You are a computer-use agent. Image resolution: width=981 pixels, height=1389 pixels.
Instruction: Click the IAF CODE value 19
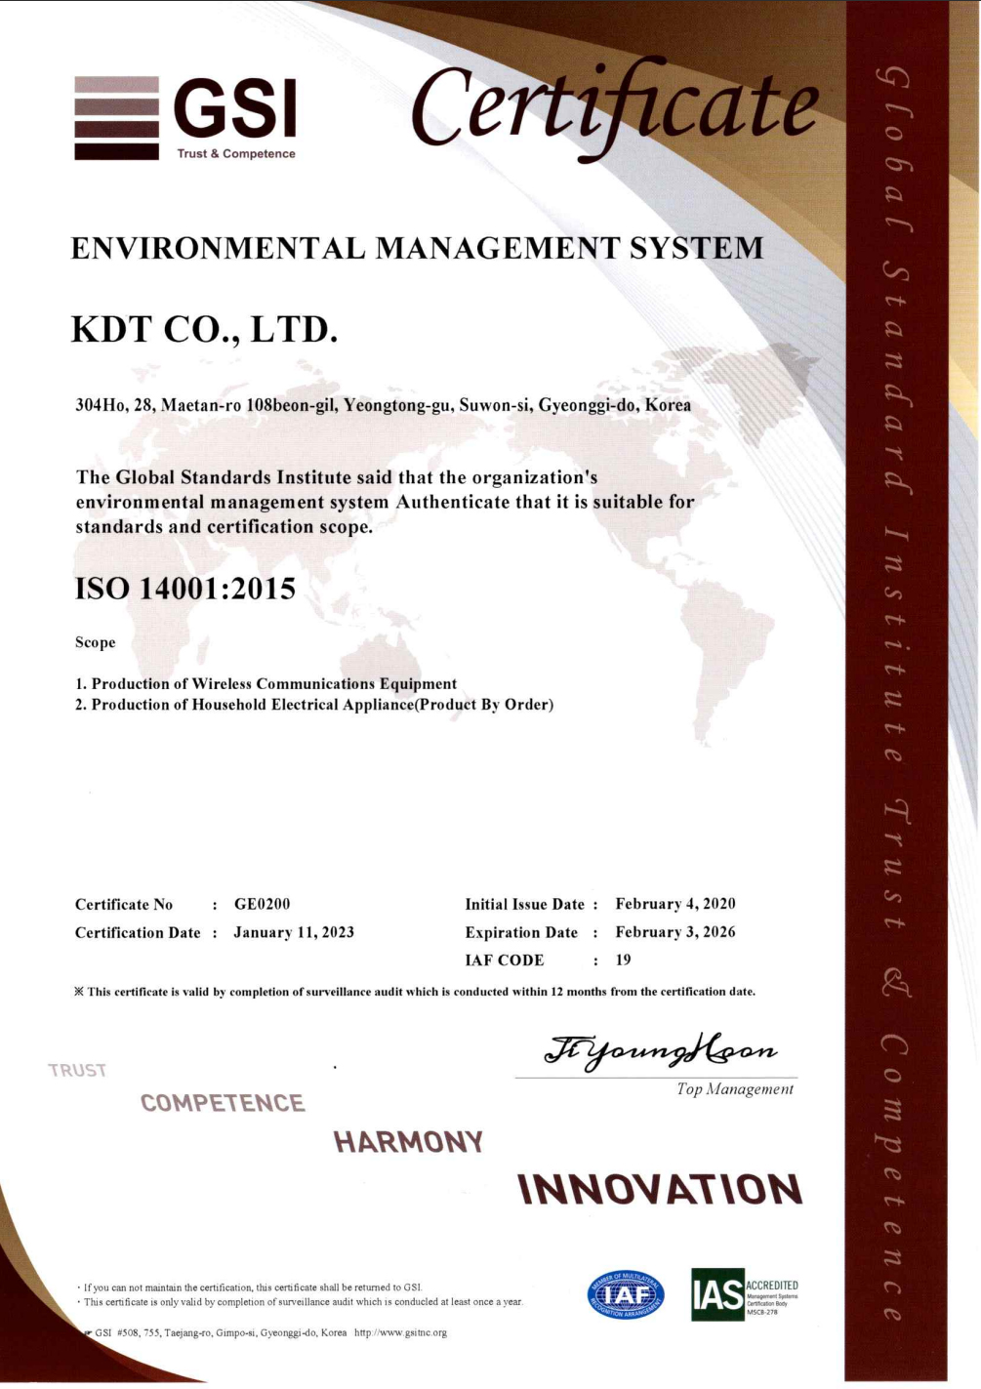[623, 960]
